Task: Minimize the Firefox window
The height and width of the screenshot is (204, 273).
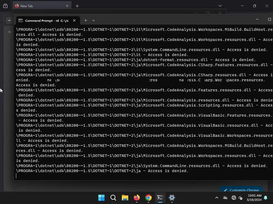Action: pos(242,6)
